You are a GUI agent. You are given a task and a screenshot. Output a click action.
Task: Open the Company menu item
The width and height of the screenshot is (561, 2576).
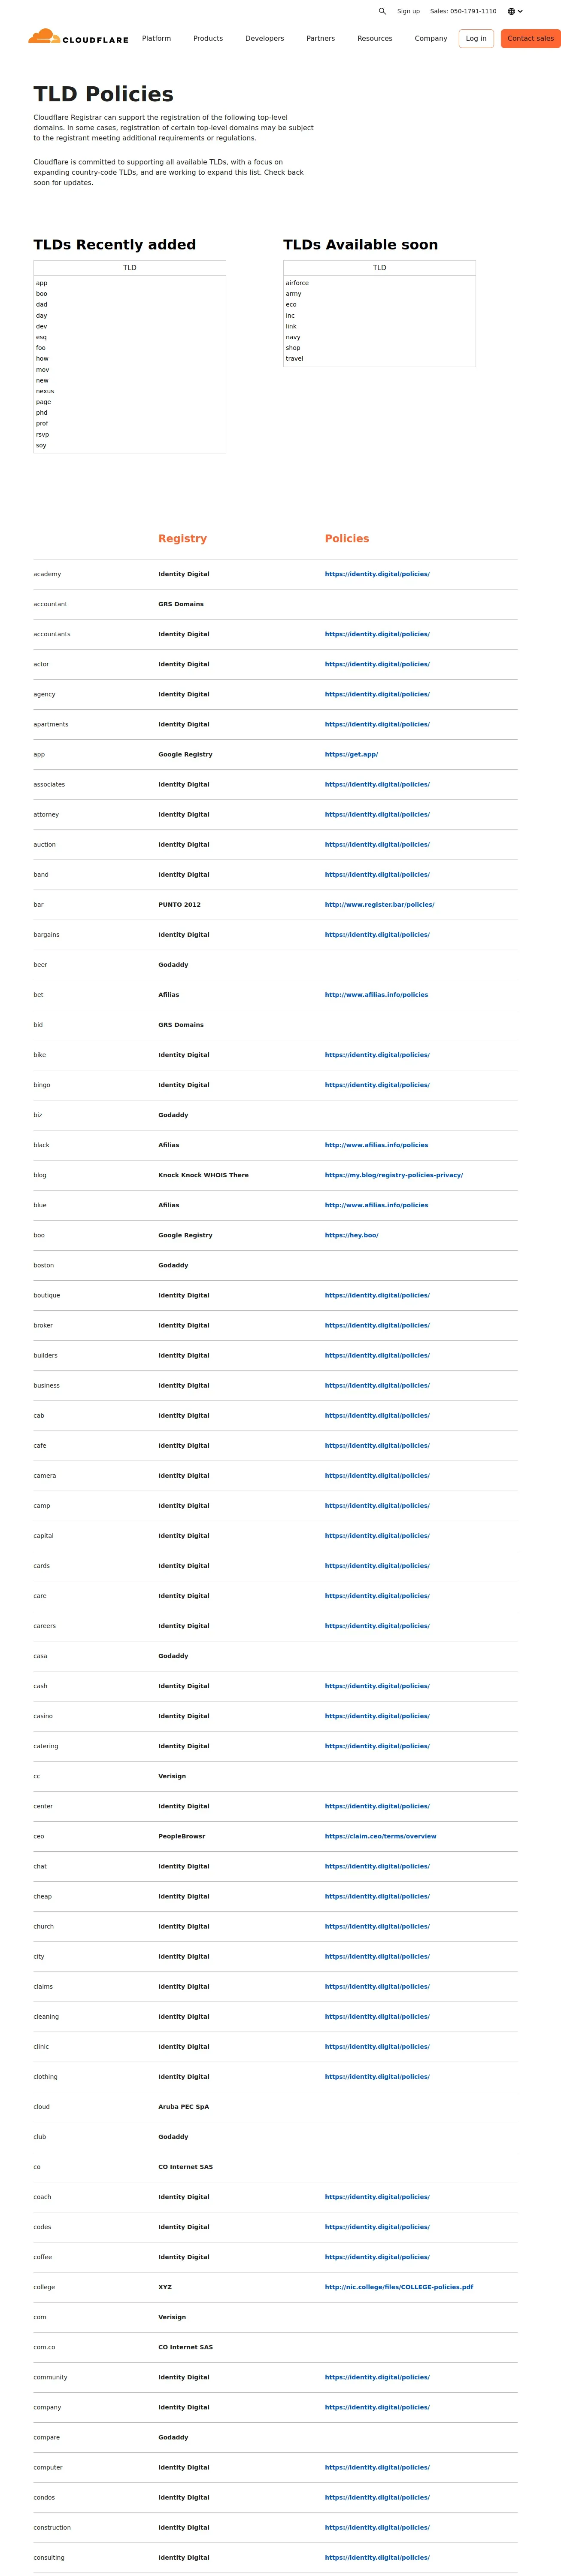[x=431, y=38]
